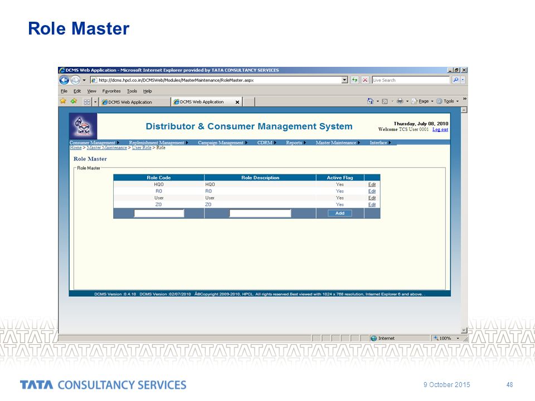The height and width of the screenshot is (401, 535).
Task: Click Edit link for the RO role
Action: pos(372,191)
